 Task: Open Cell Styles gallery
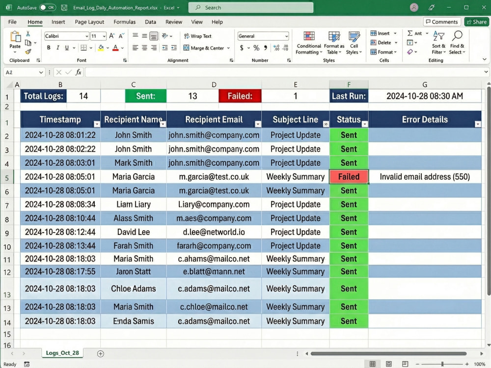coord(354,43)
